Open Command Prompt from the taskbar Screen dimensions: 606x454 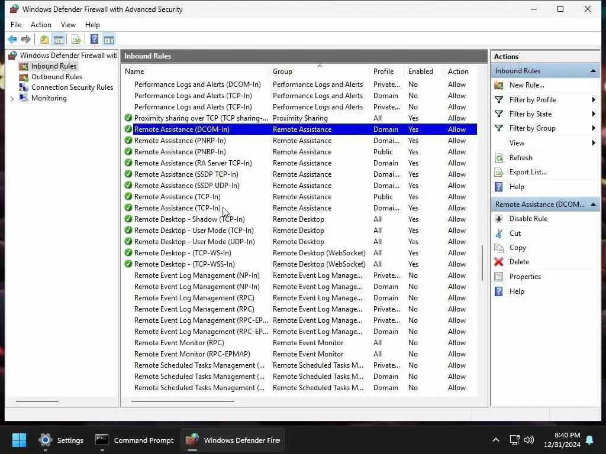tap(134, 440)
